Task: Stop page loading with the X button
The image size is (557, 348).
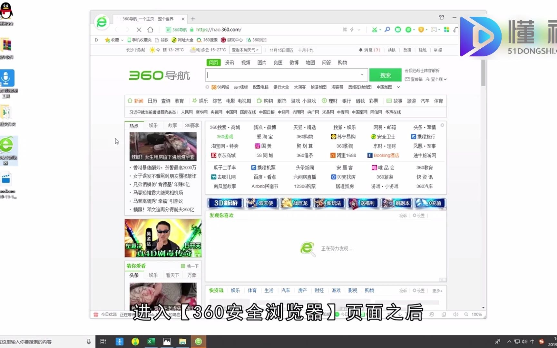Action: coord(139,30)
